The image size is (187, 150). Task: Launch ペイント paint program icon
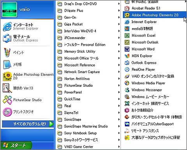(x=7, y=52)
